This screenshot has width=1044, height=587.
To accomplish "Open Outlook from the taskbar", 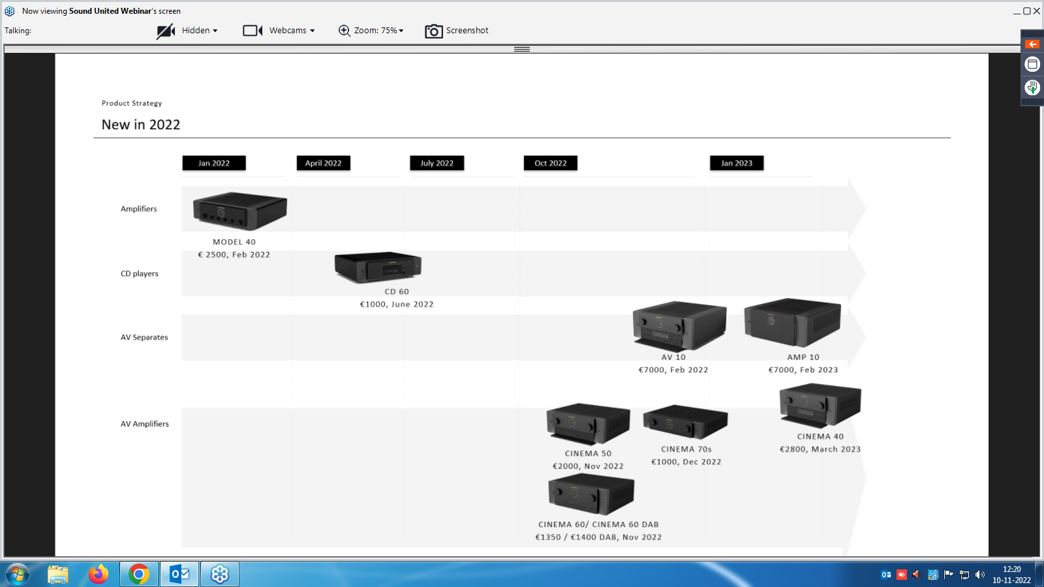I will [179, 575].
